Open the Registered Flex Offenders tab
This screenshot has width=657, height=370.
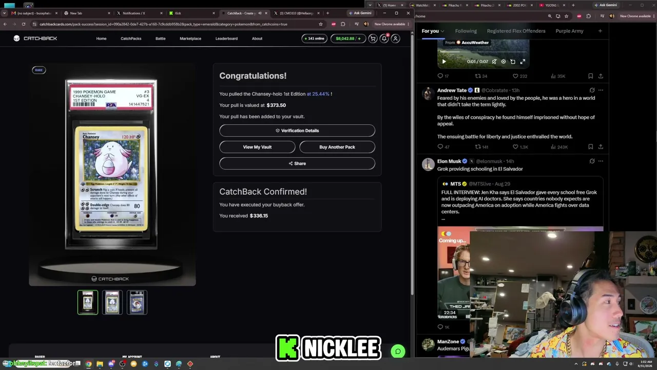(516, 31)
